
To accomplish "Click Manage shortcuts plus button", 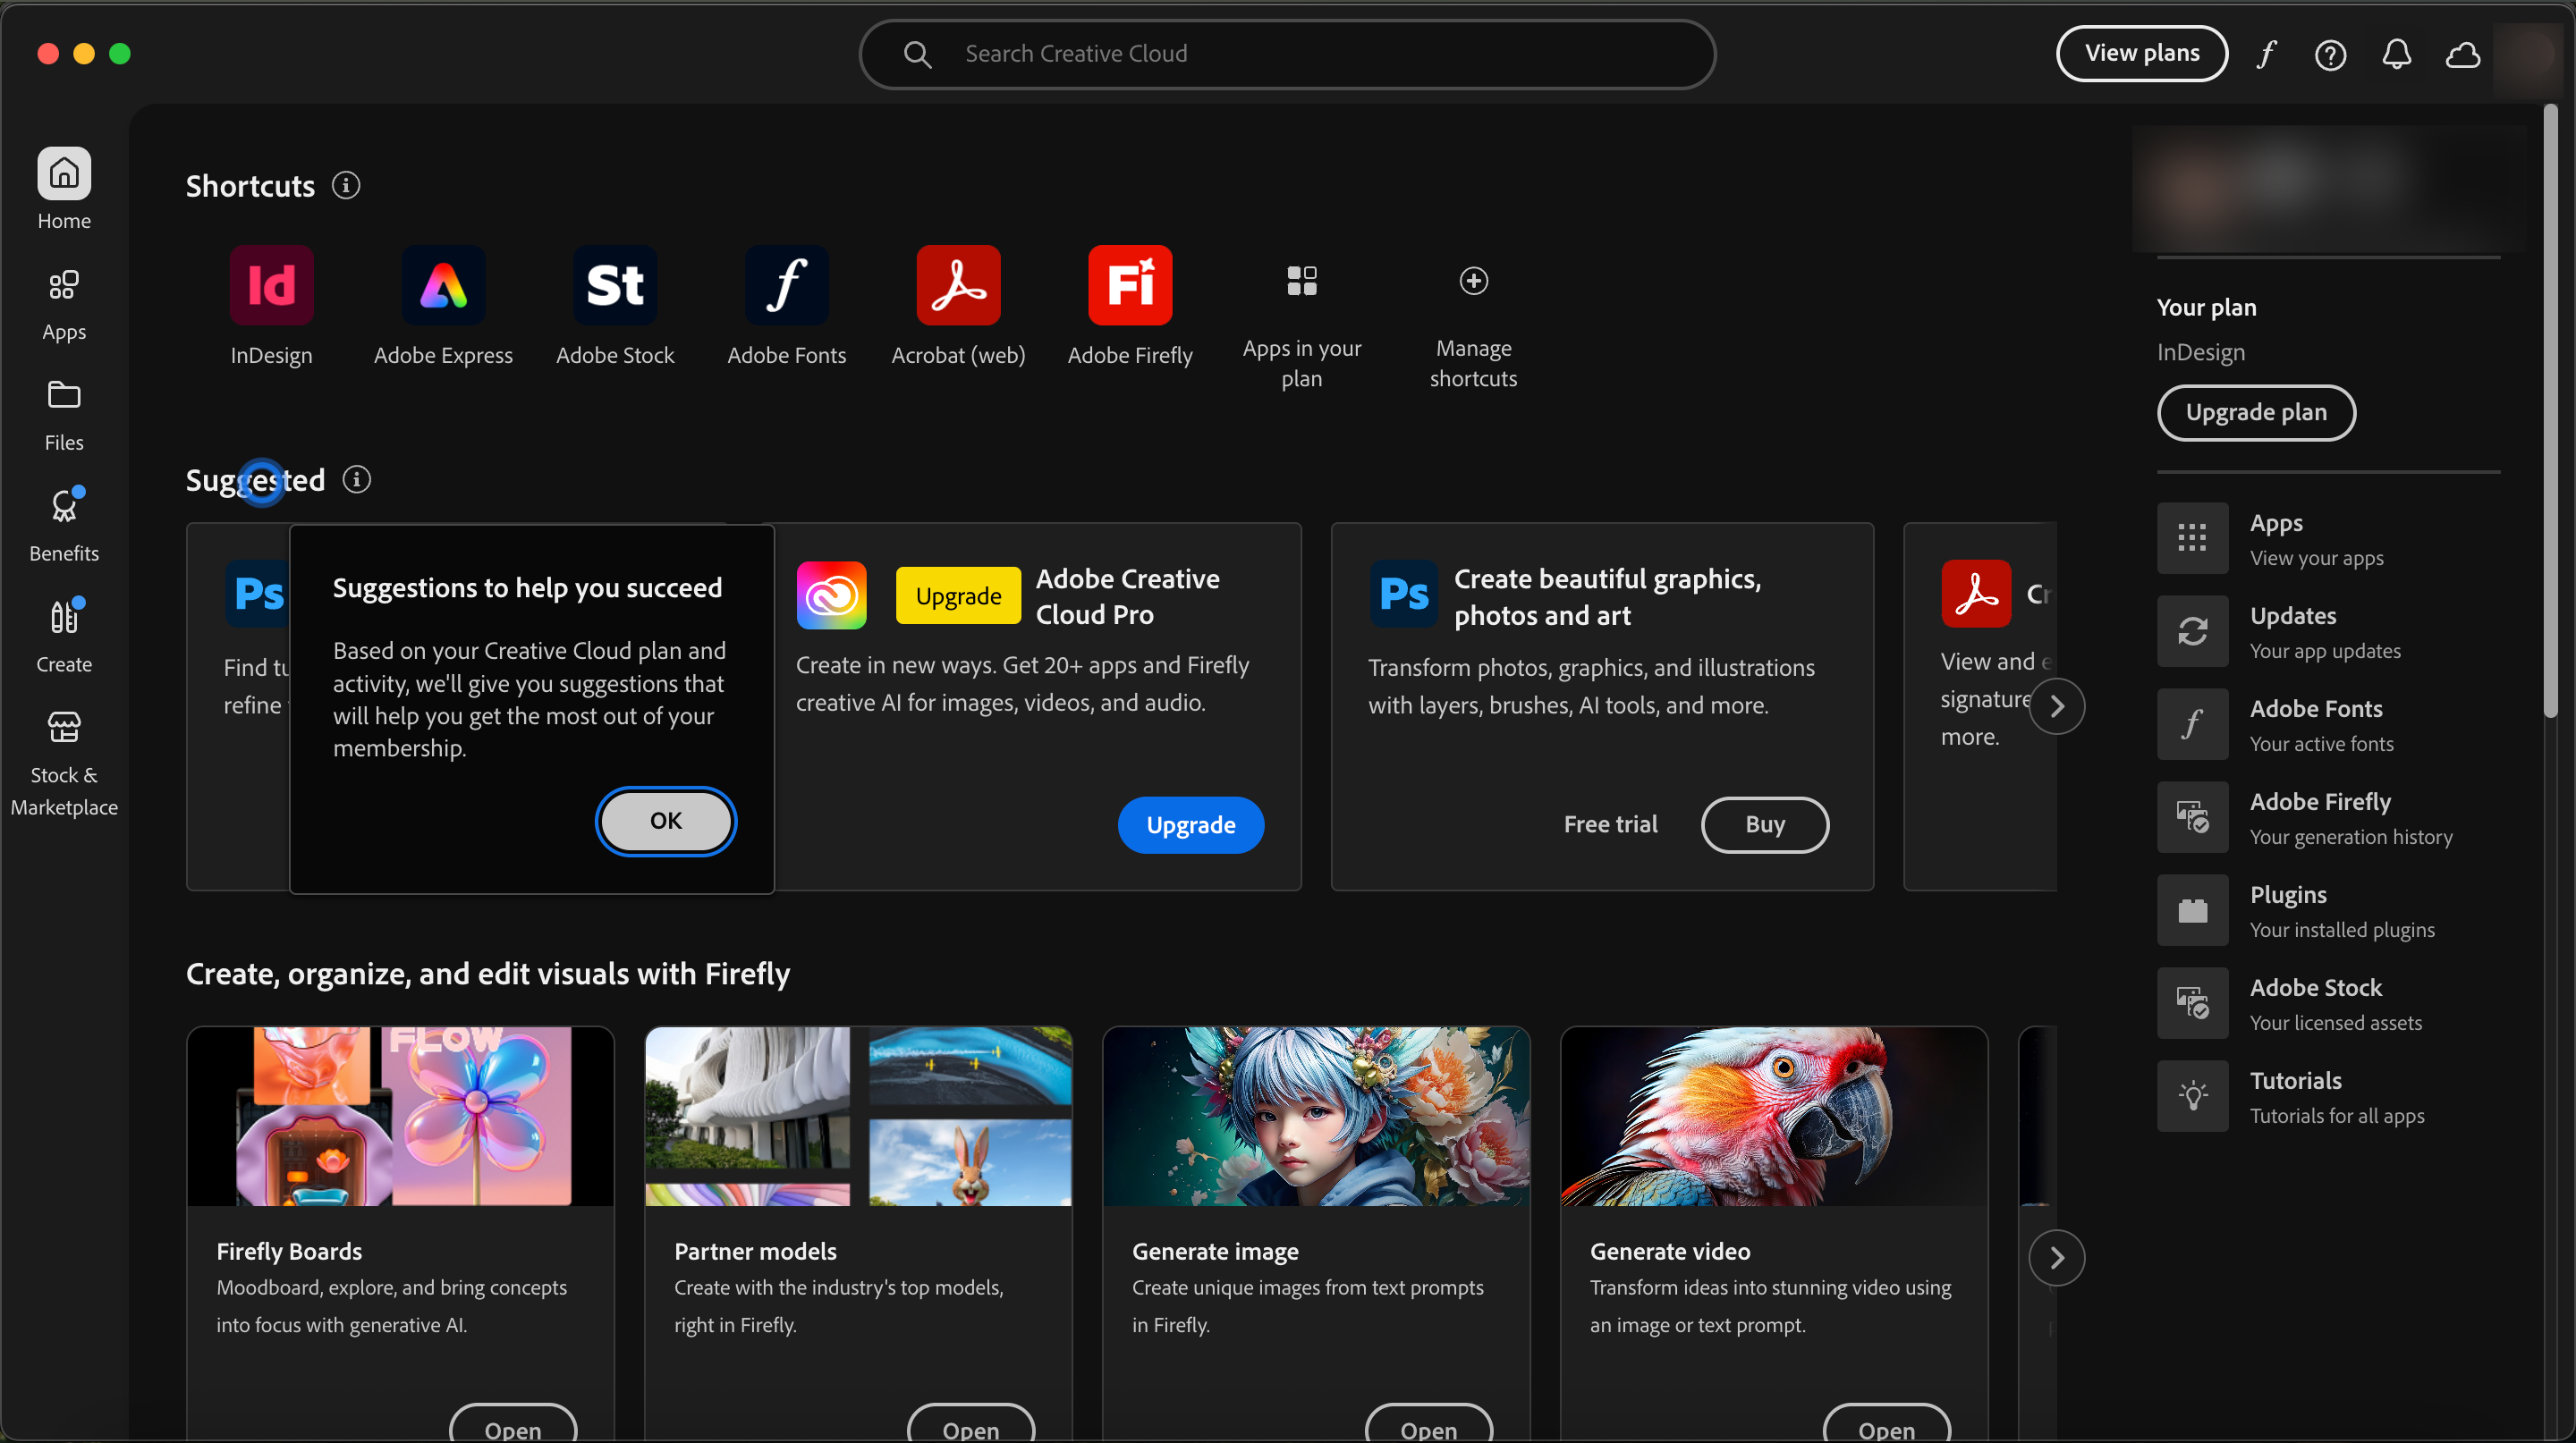I will point(1473,282).
